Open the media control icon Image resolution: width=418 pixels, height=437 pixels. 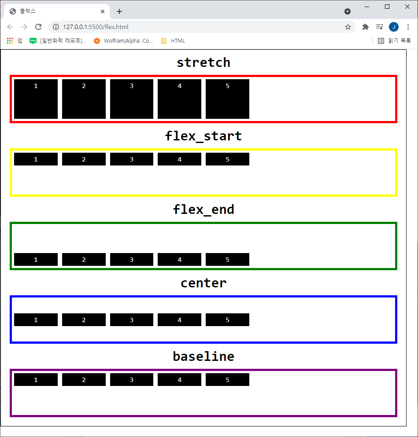(379, 27)
